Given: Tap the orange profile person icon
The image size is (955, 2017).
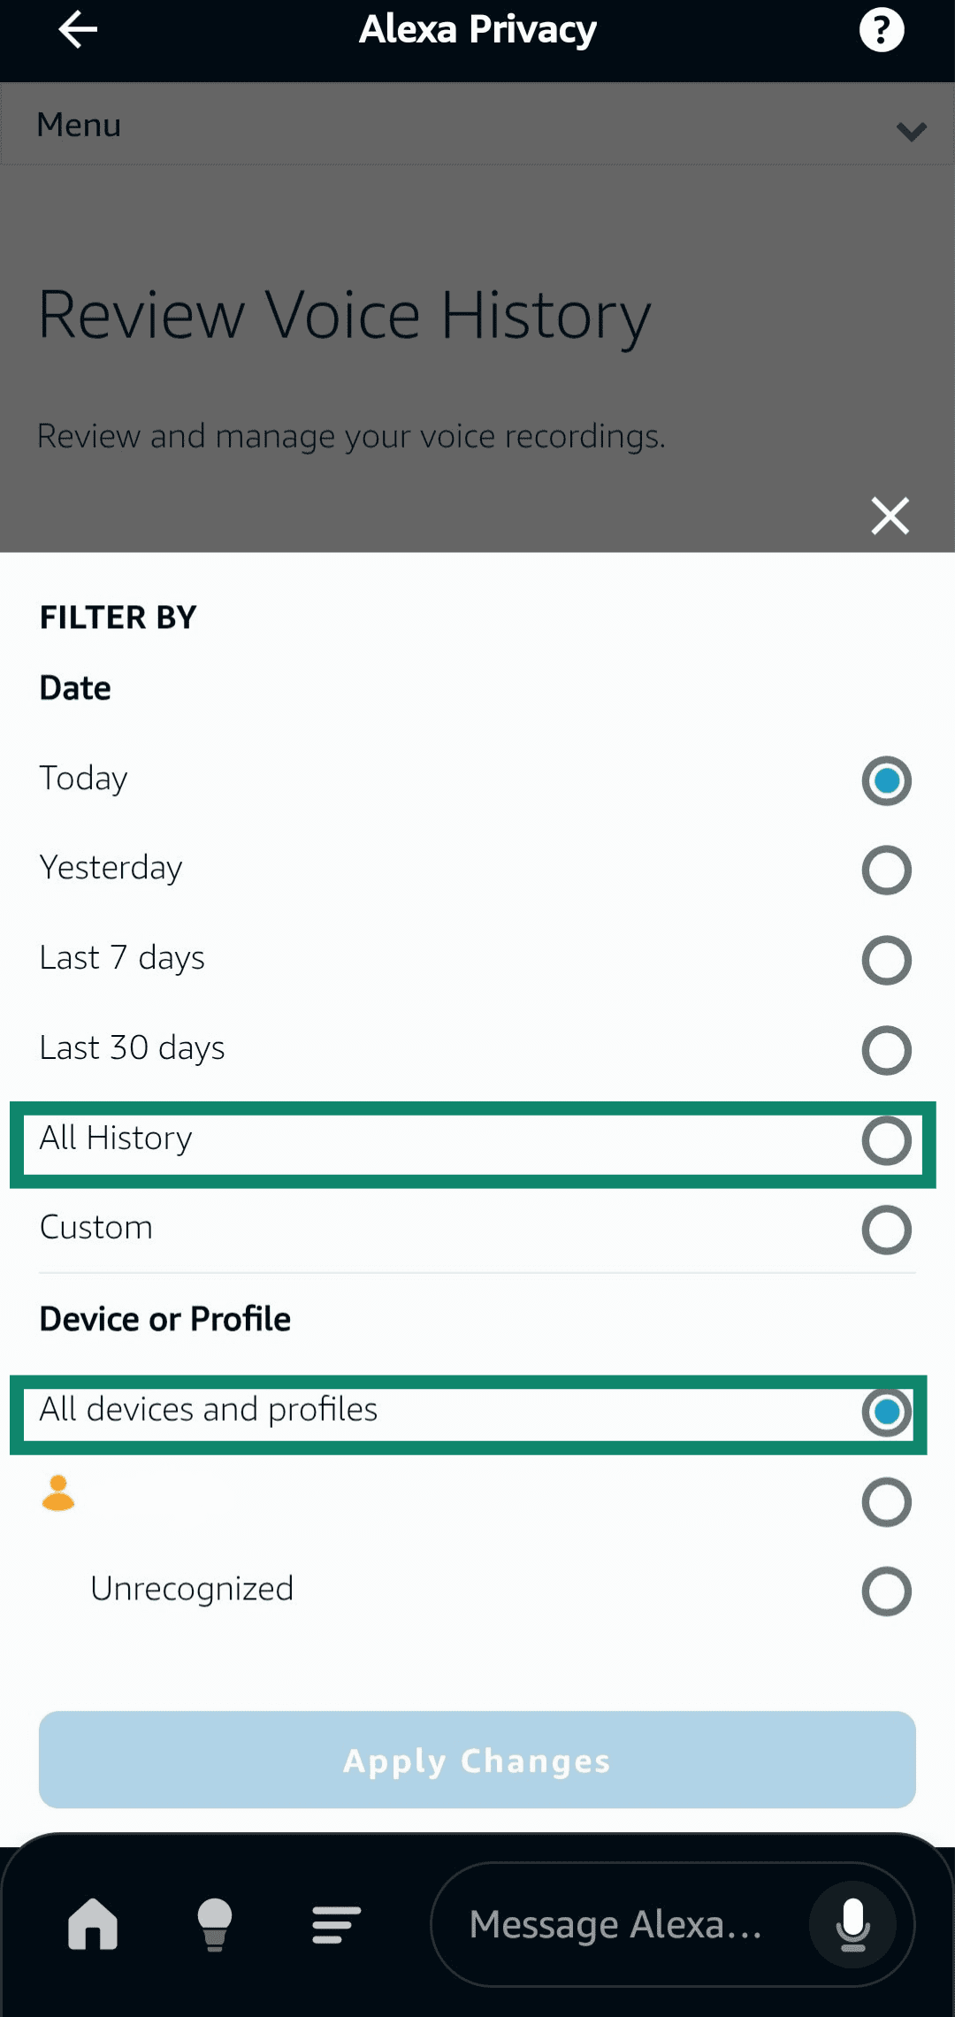Looking at the screenshot, I should coord(57,1495).
